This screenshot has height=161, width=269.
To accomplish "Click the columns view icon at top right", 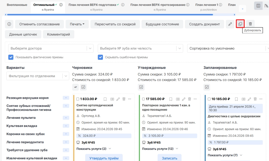I will (x=258, y=6).
